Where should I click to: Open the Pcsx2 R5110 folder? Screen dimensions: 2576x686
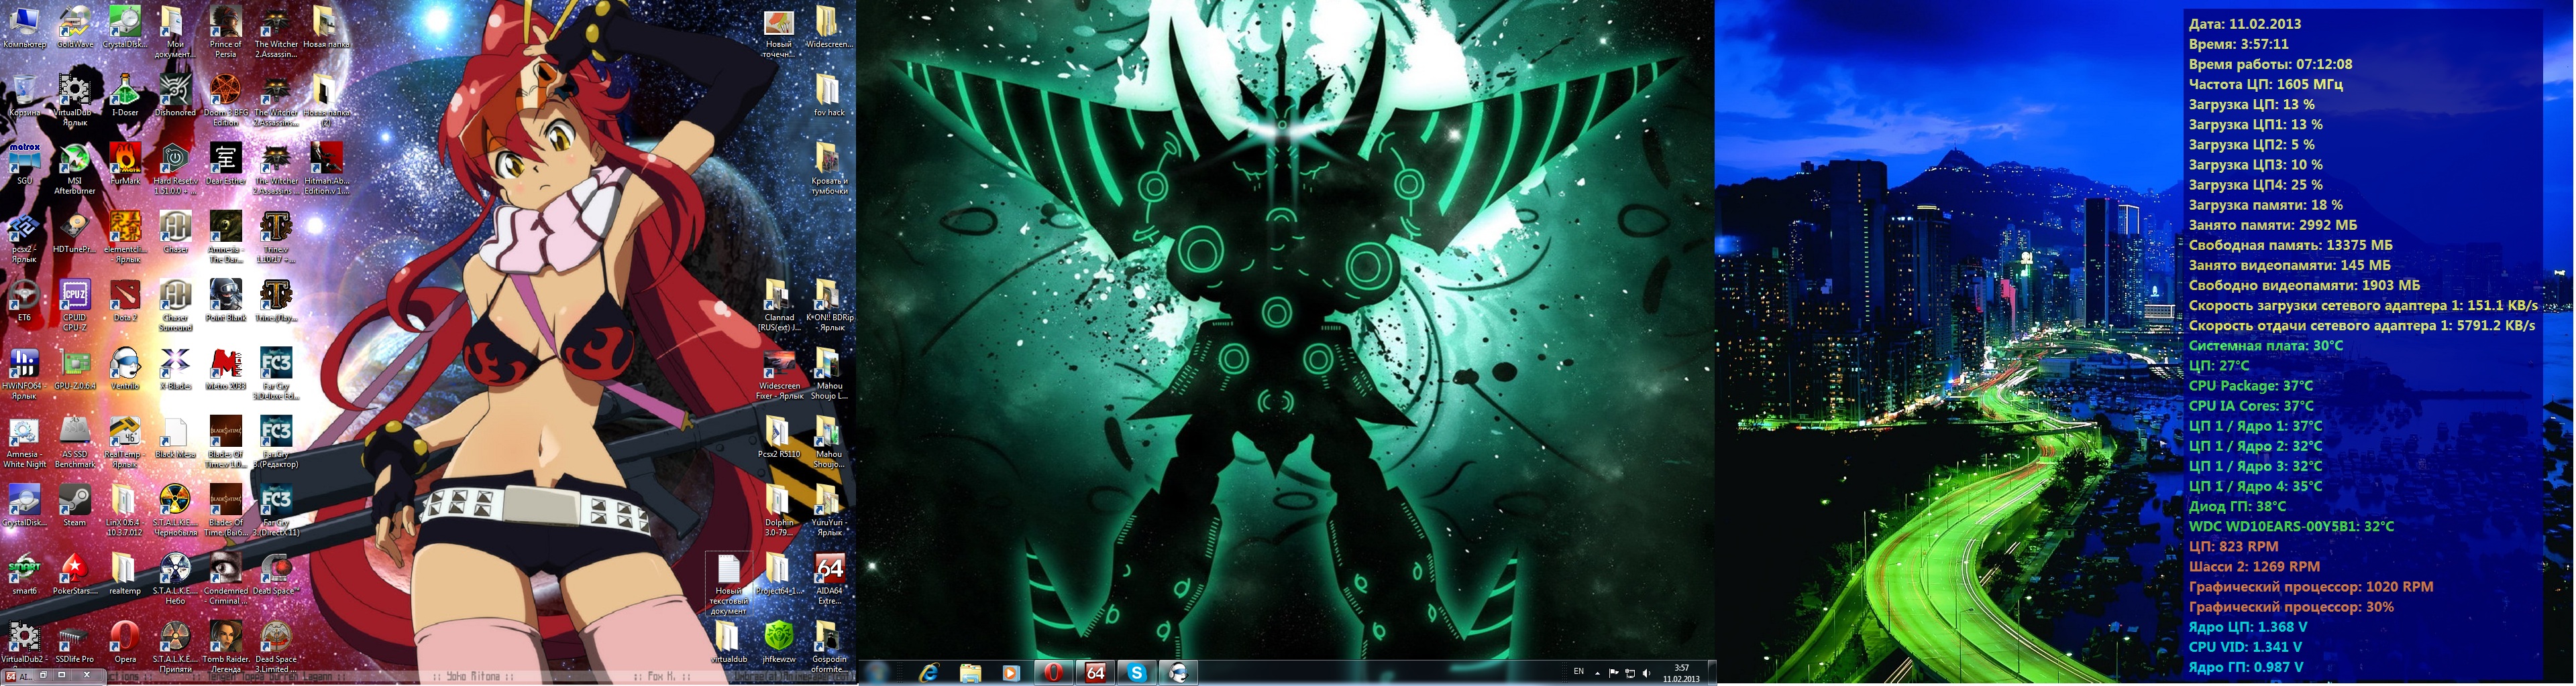click(x=779, y=436)
